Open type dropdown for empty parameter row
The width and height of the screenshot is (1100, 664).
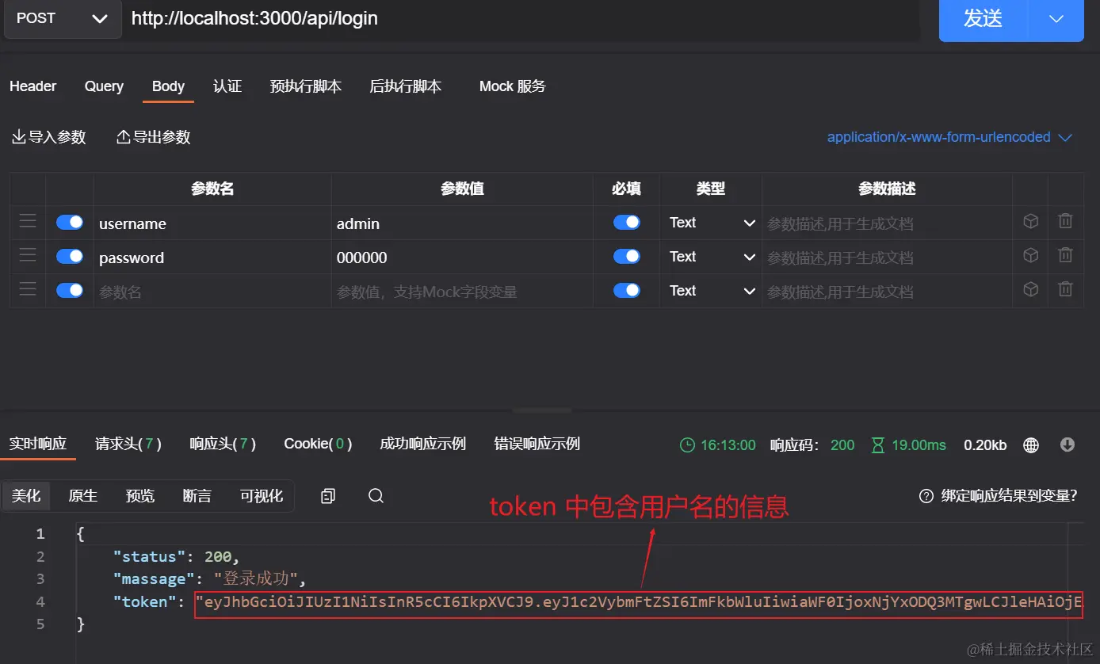[x=711, y=291]
